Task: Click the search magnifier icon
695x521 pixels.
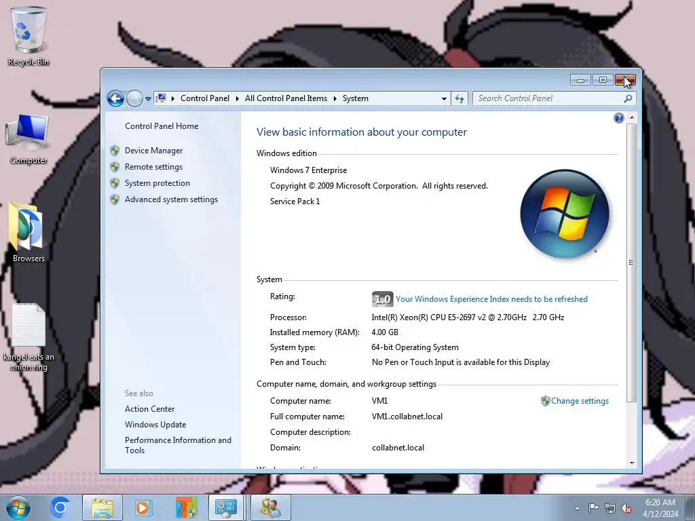Action: 628,98
